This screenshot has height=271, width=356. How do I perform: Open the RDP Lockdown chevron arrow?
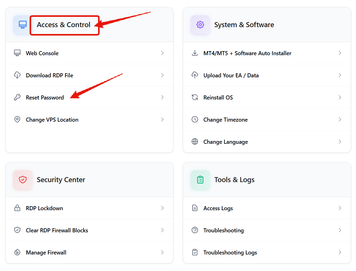162,208
